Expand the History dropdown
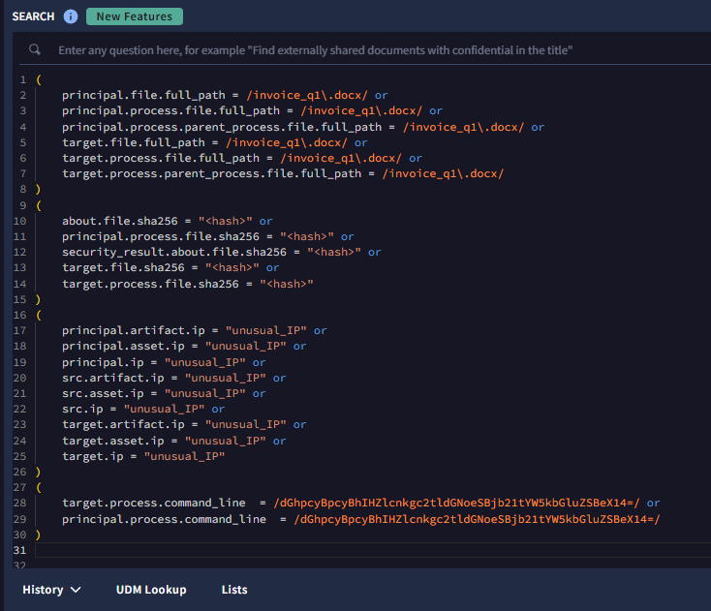 52,590
